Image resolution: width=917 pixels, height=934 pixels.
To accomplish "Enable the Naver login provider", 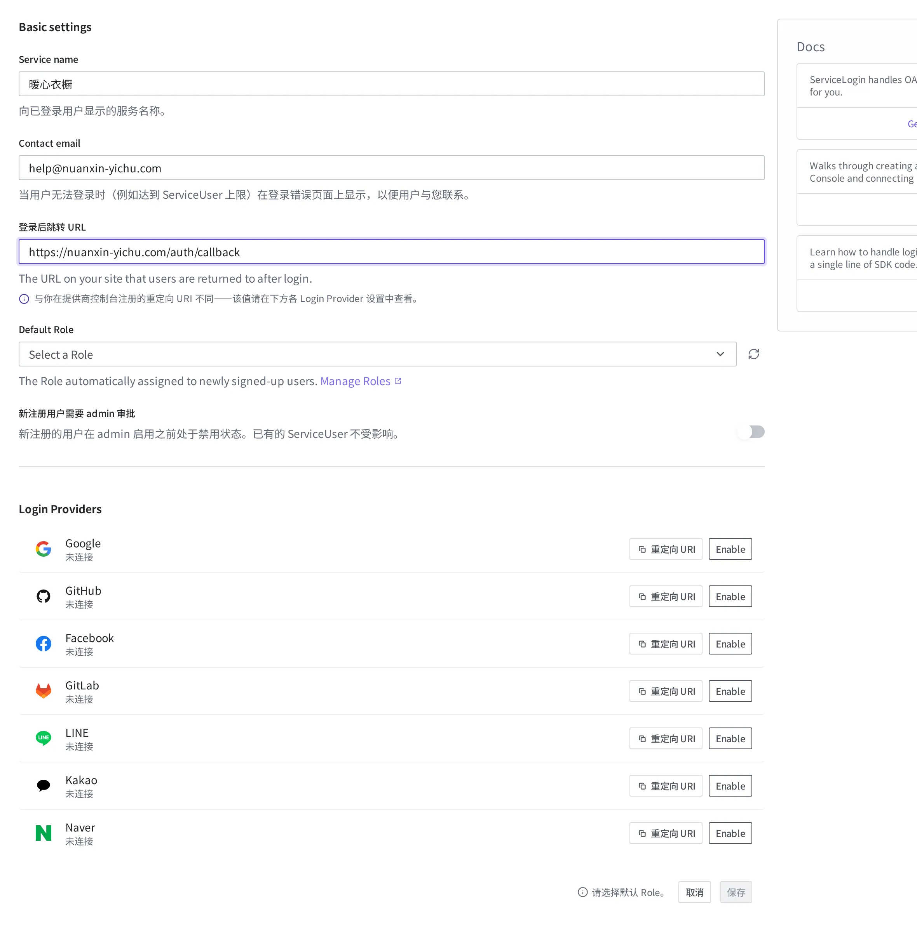I will tap(730, 833).
